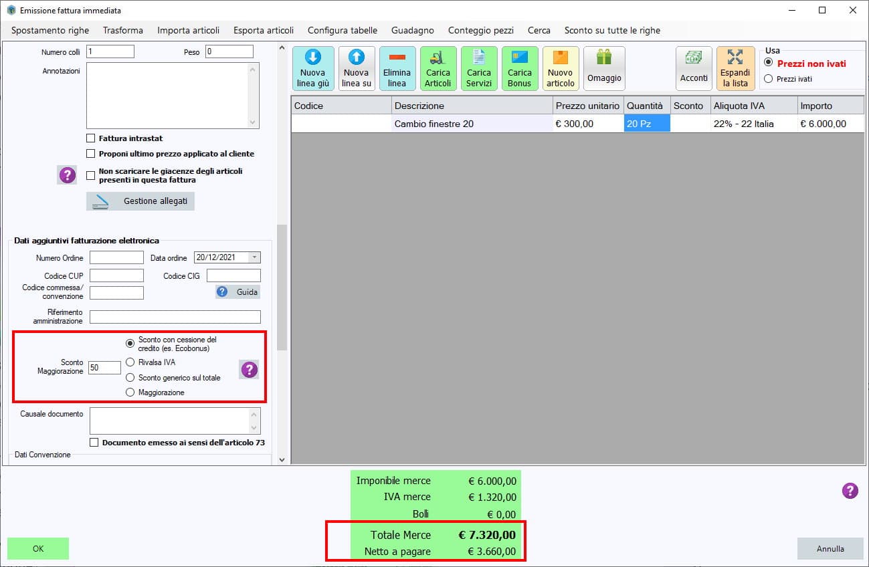Click Espandi la lista

[x=735, y=68]
